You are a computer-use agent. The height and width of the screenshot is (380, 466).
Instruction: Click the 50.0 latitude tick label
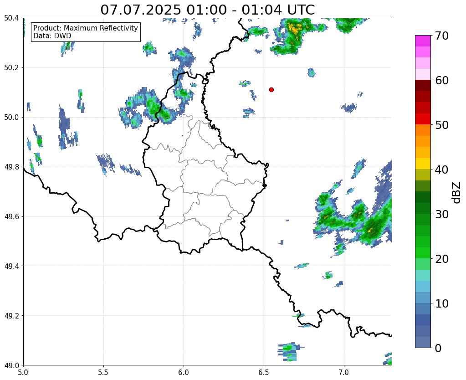click(x=11, y=118)
